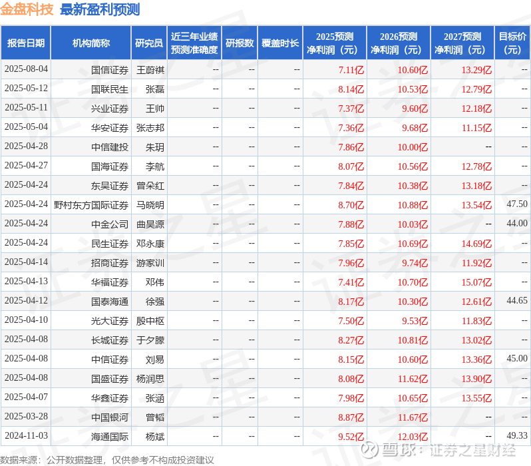Click the 11.62亿 profit value
531x466 pixels.
click(x=413, y=379)
